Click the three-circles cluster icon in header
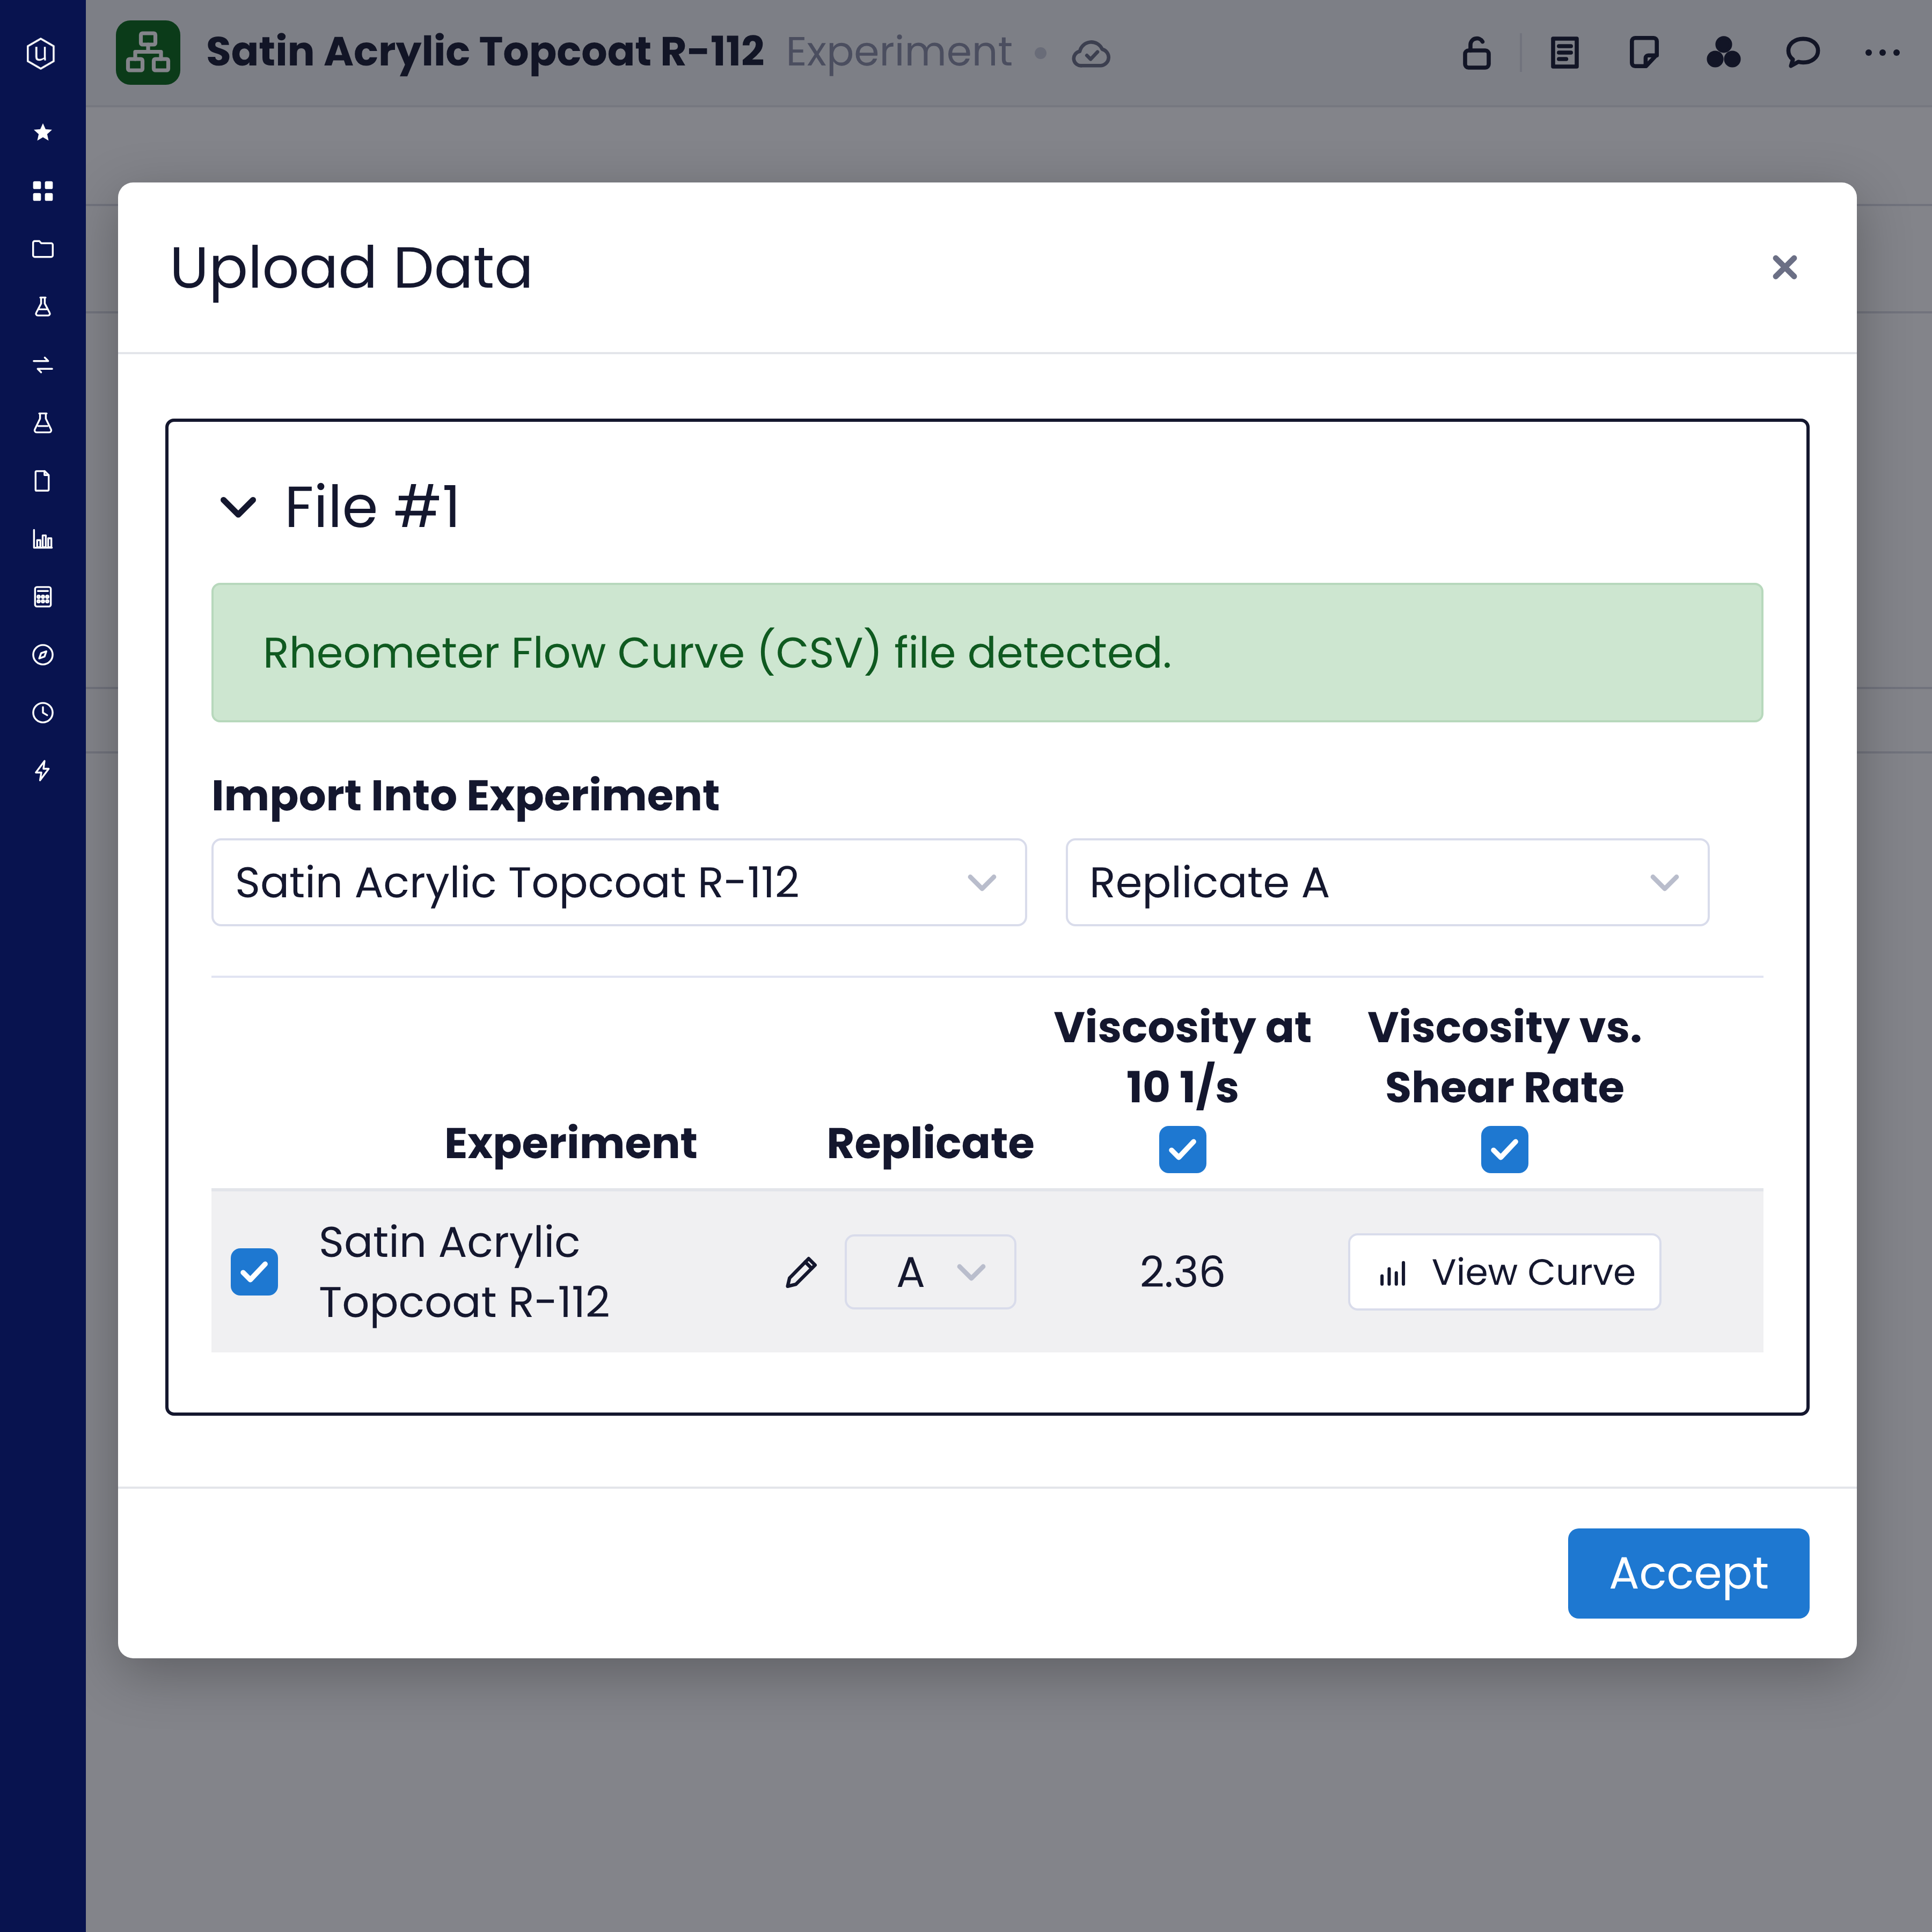1932x1932 pixels. (1723, 53)
